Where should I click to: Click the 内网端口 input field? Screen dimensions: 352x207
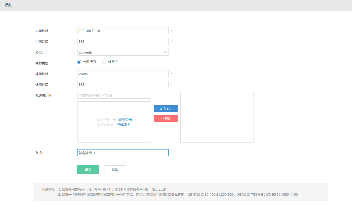123,41
